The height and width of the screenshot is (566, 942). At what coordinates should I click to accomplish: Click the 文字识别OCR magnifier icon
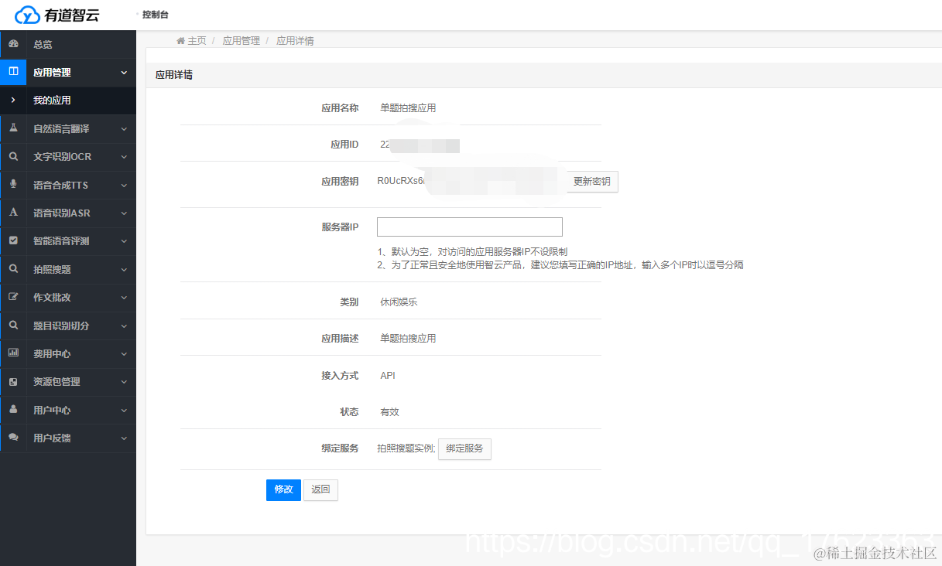12,157
